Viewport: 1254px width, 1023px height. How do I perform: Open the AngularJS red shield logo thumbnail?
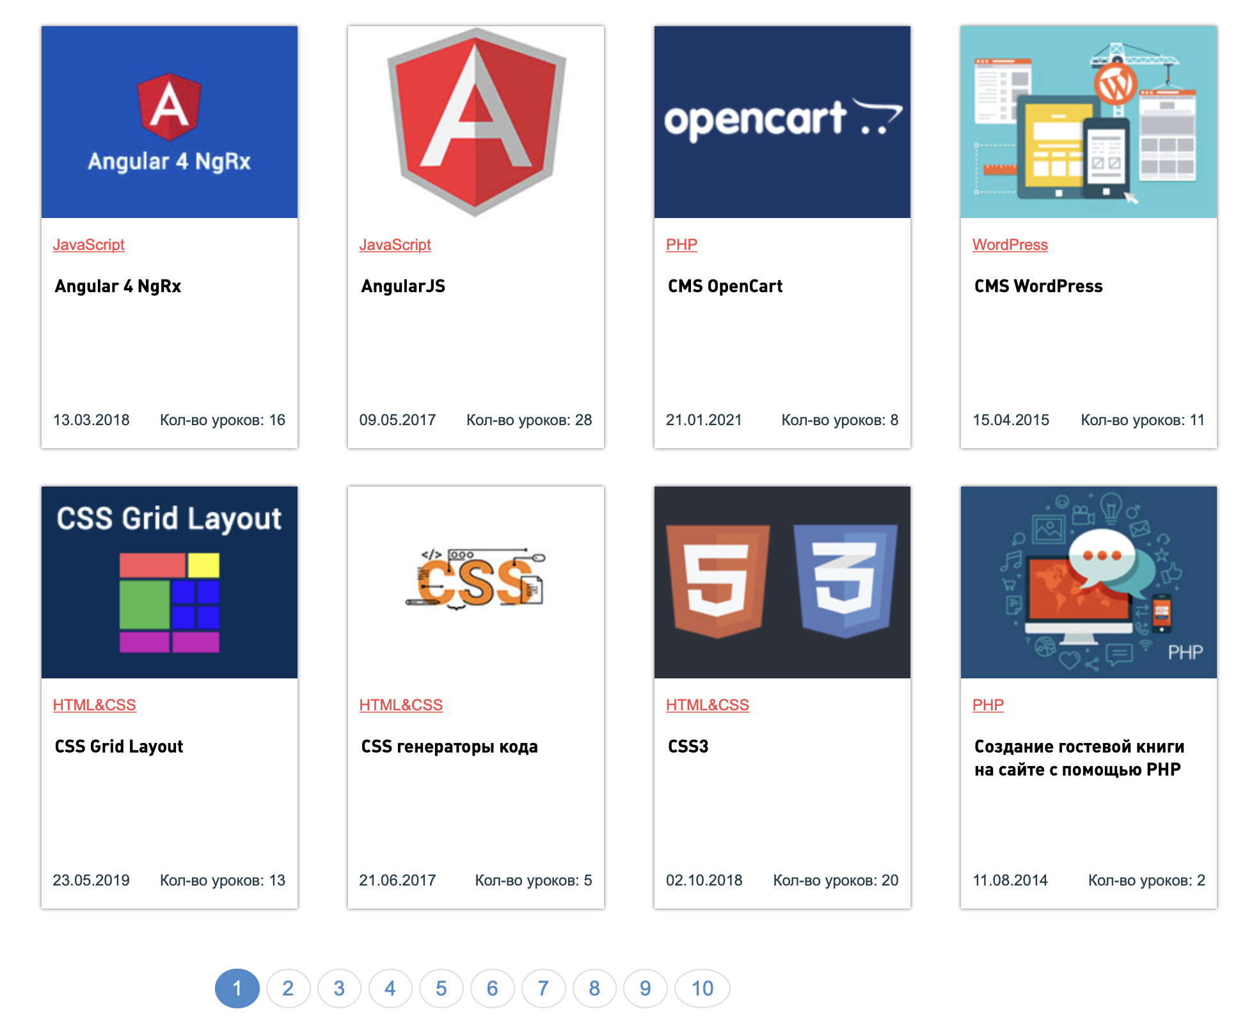[x=476, y=122]
